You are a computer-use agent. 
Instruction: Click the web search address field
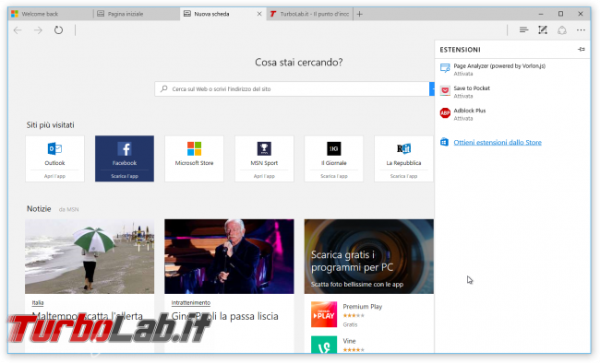(293, 88)
